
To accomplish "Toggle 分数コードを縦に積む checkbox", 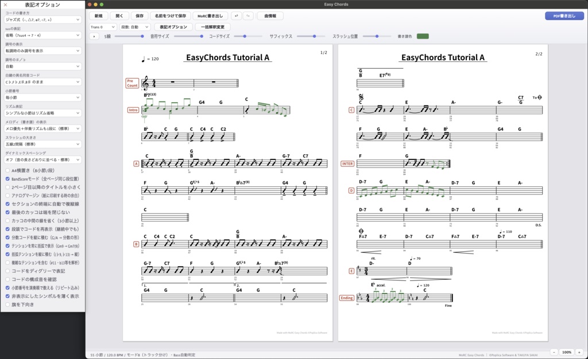I will coord(7,237).
